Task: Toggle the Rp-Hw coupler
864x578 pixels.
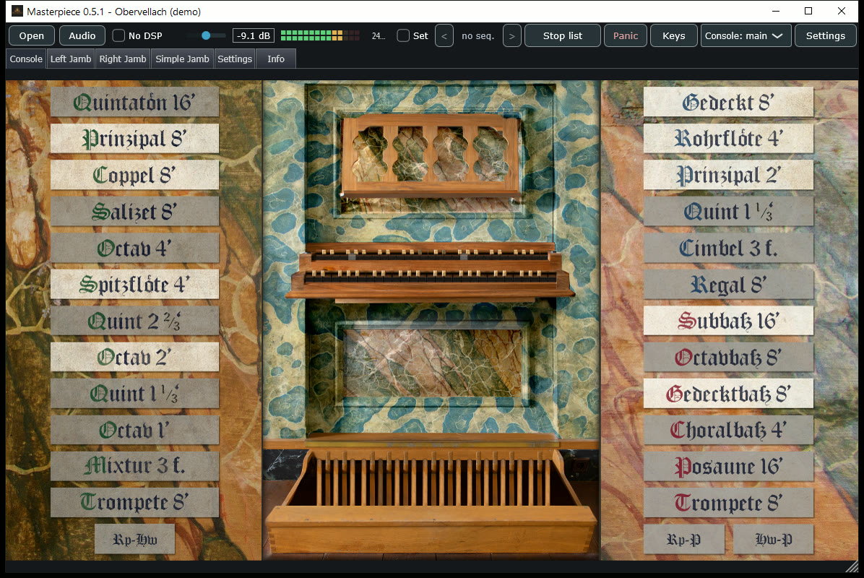Action: [x=135, y=539]
